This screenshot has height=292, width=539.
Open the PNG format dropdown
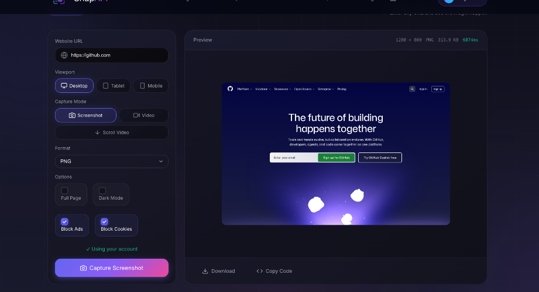pos(112,161)
